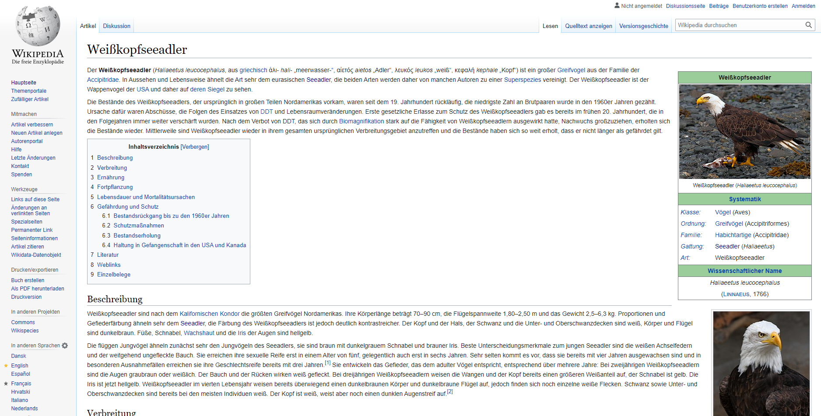Jump to Beschreibung in contents
The width and height of the screenshot is (821, 416).
pos(115,158)
